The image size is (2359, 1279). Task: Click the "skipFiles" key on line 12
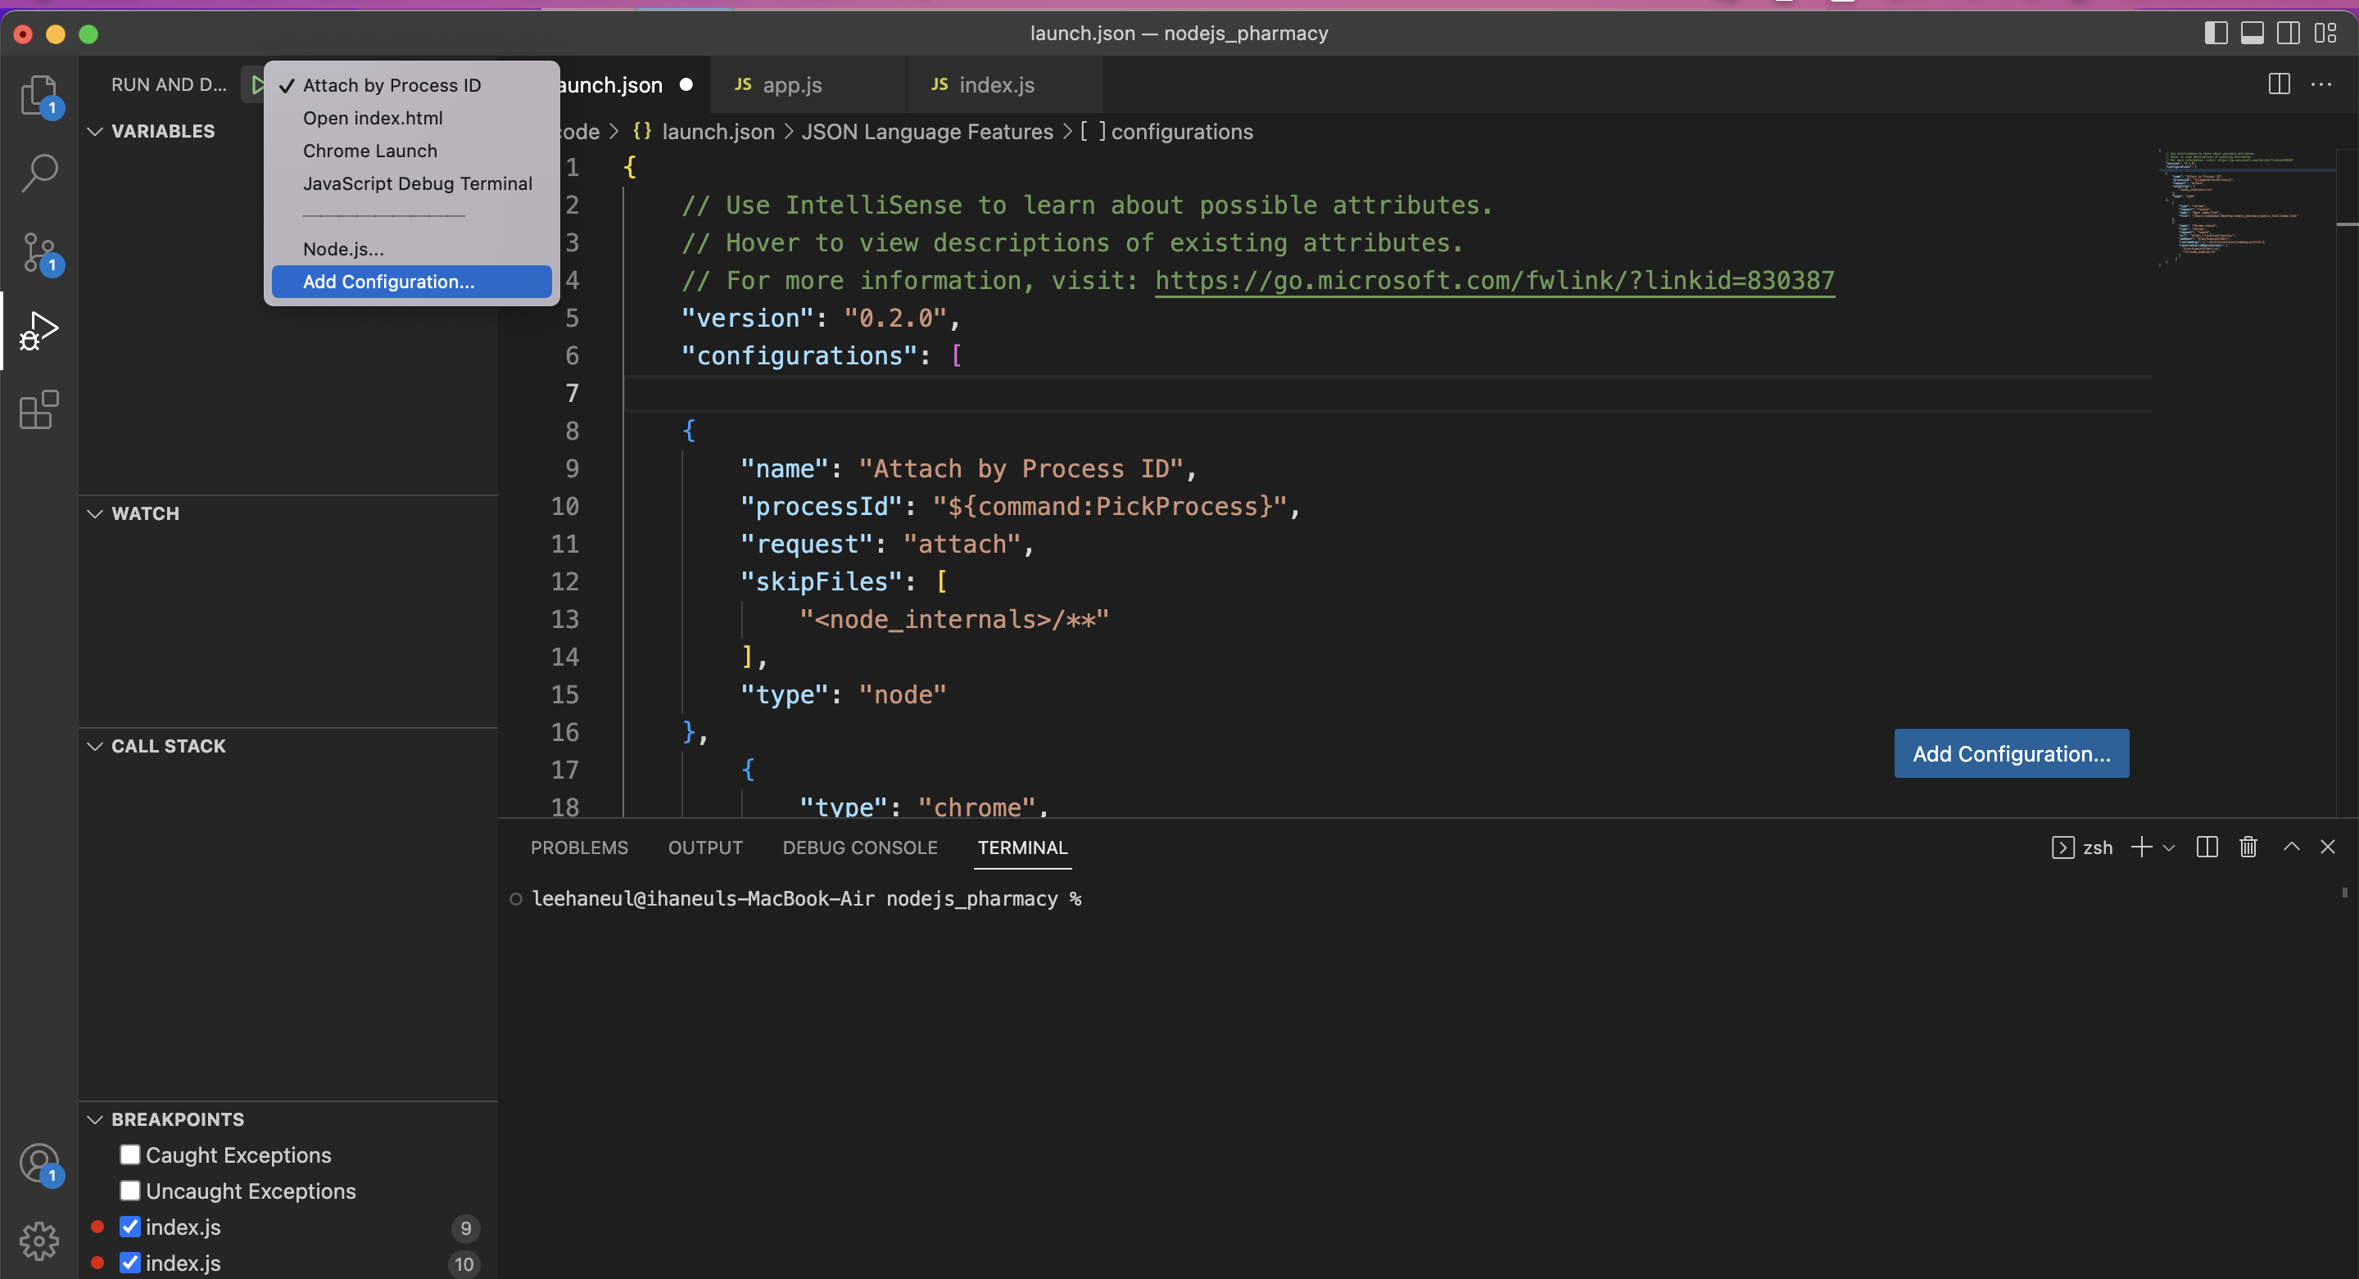822,581
